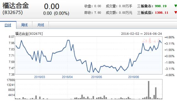Image resolution: width=177 pixels, height=101 pixels.
Task: Click the price line peak in early April
Action: [x=68, y=40]
